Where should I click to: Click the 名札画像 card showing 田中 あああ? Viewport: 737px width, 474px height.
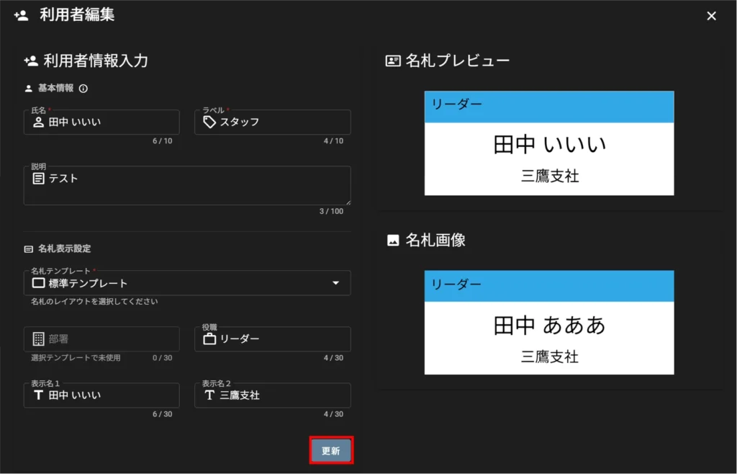(x=549, y=323)
